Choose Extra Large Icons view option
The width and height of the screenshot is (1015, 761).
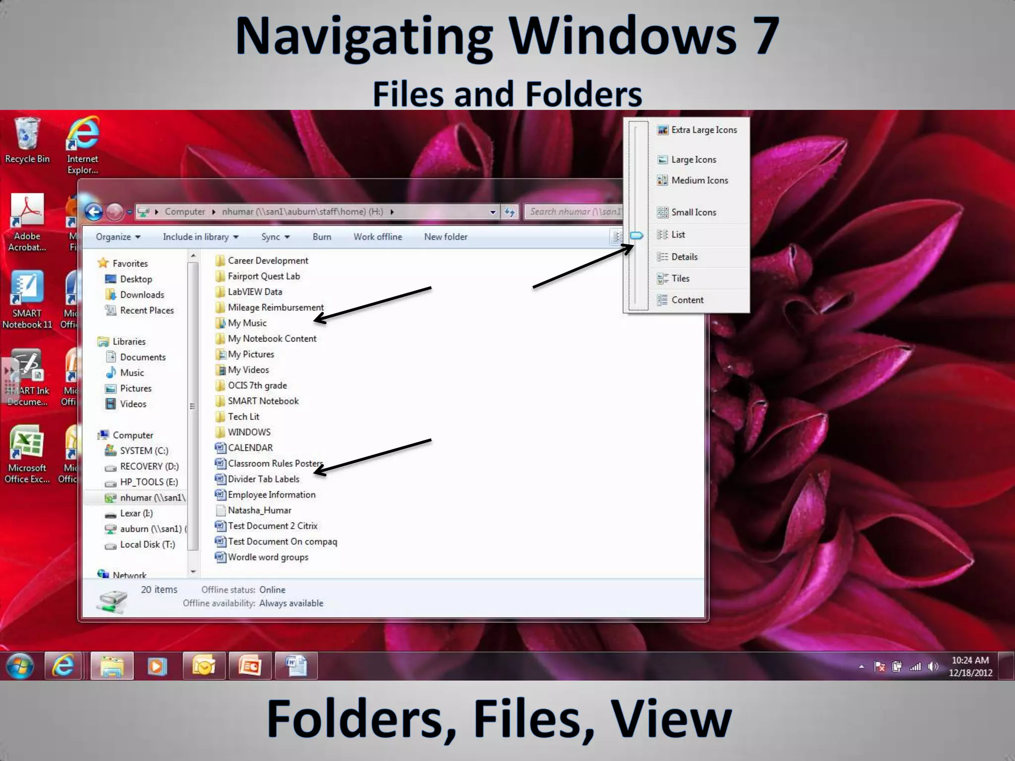(703, 130)
